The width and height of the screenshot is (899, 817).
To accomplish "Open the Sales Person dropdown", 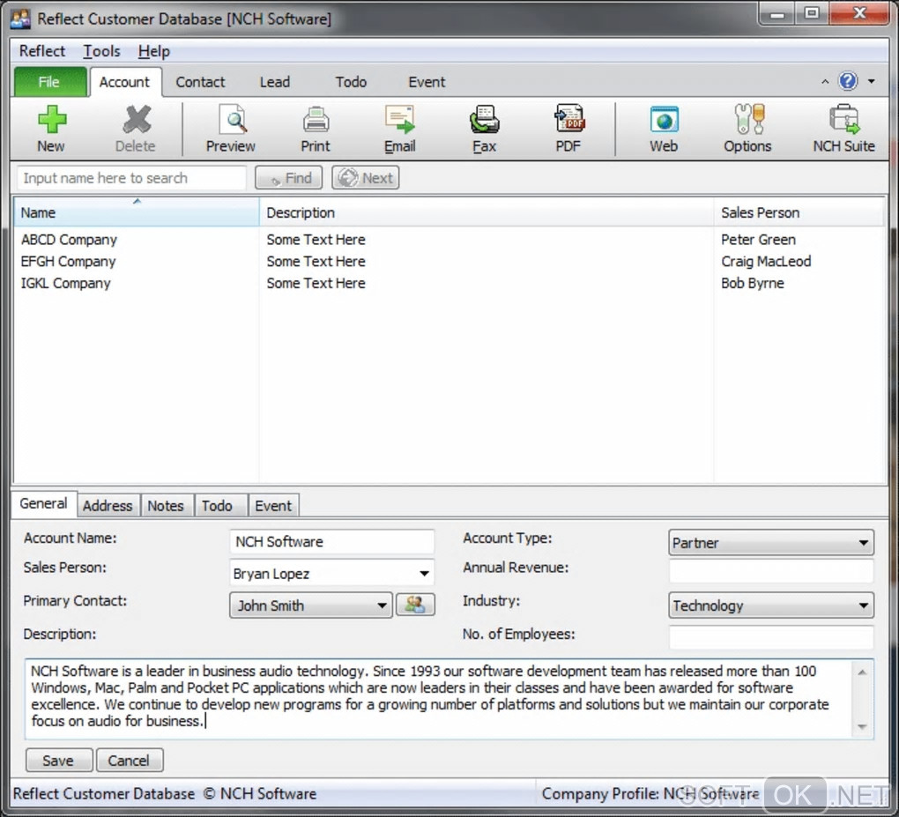I will tap(424, 574).
